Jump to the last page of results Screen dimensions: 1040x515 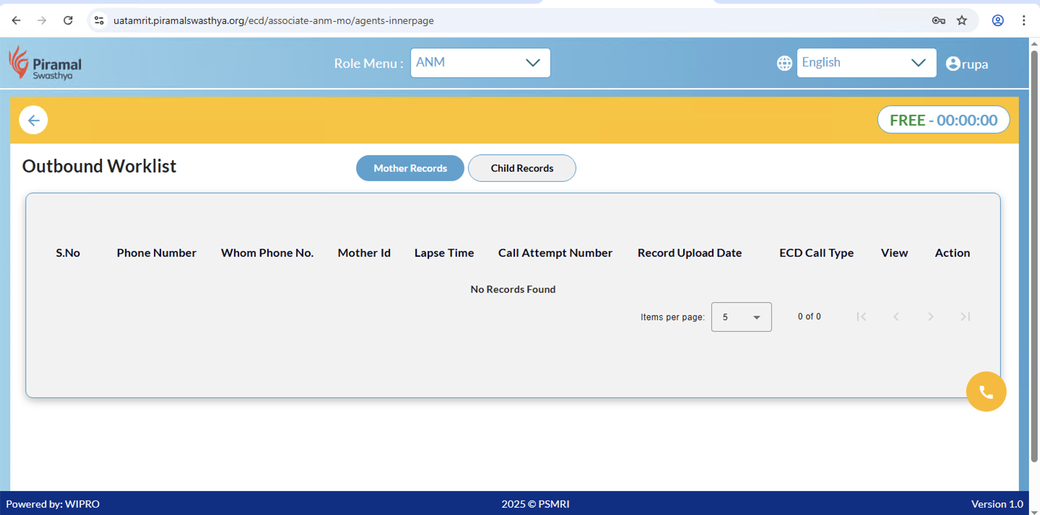coord(965,317)
